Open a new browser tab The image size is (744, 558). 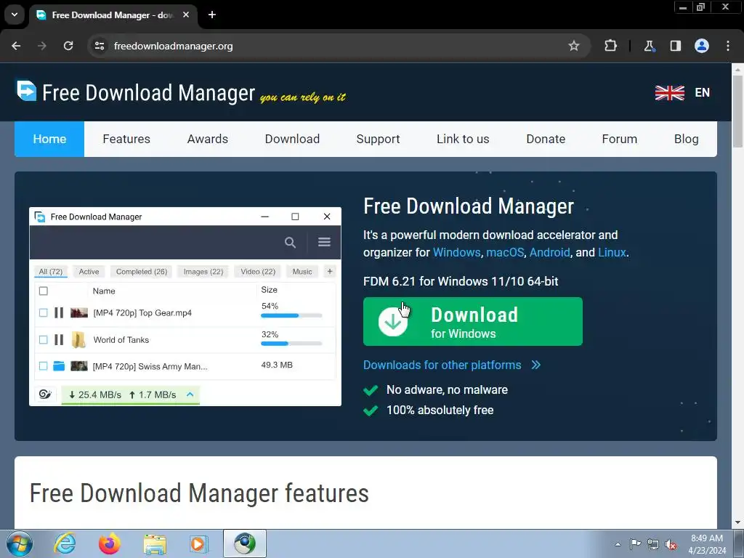[x=212, y=15]
